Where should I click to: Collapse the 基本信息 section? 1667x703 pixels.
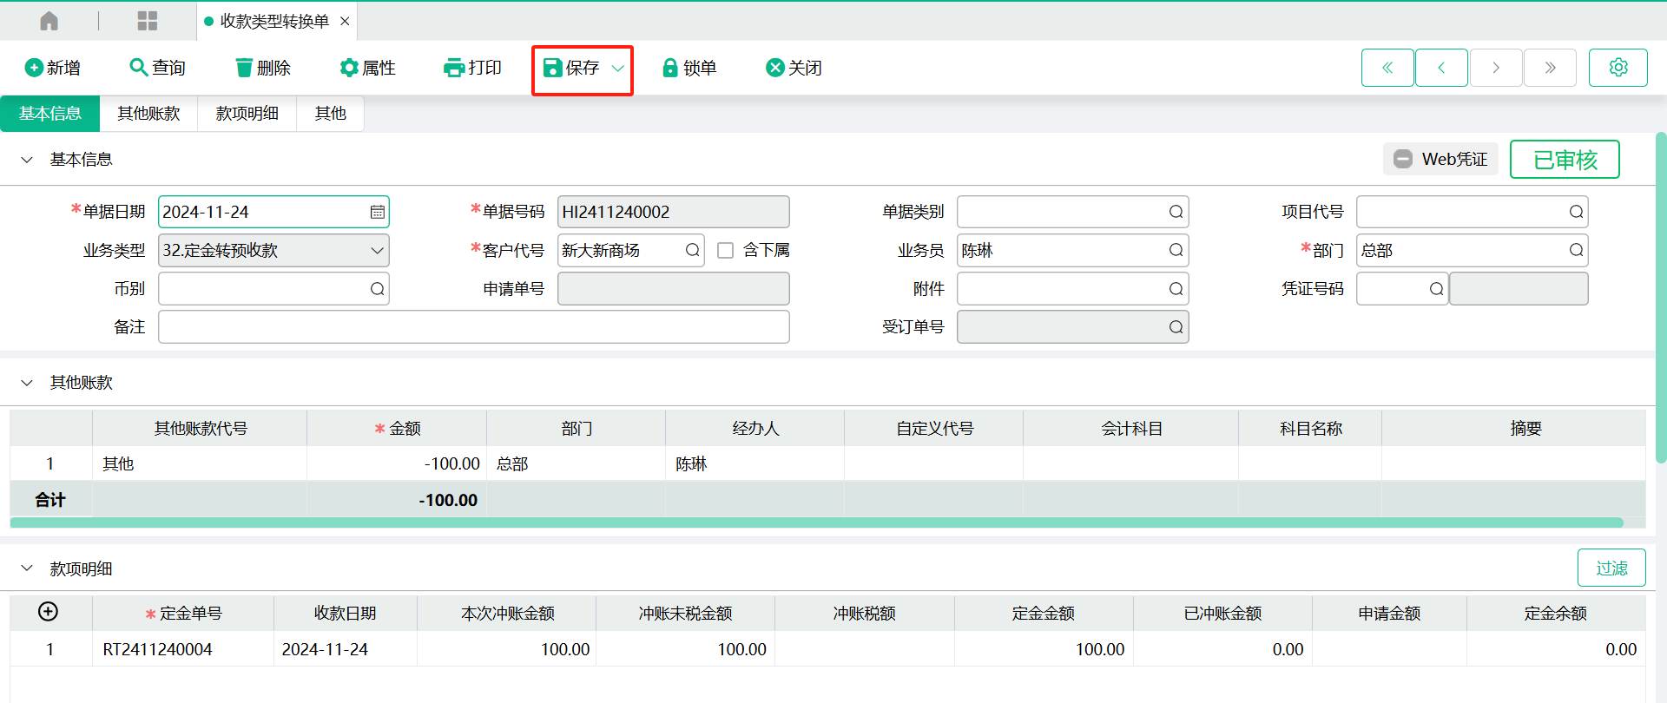(27, 160)
